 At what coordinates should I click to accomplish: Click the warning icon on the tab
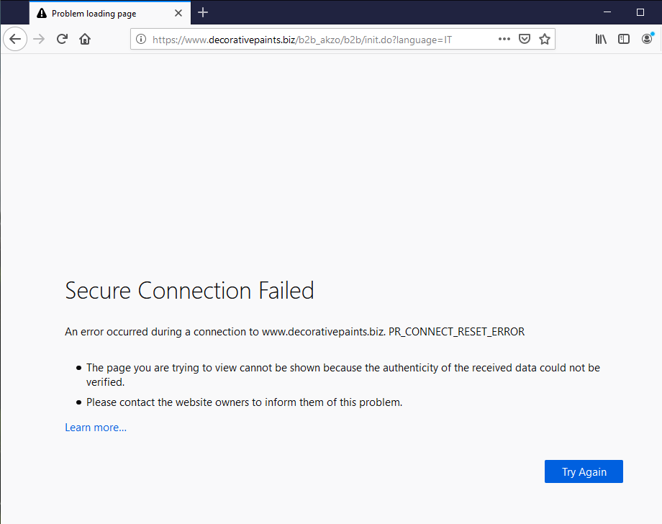tap(42, 12)
